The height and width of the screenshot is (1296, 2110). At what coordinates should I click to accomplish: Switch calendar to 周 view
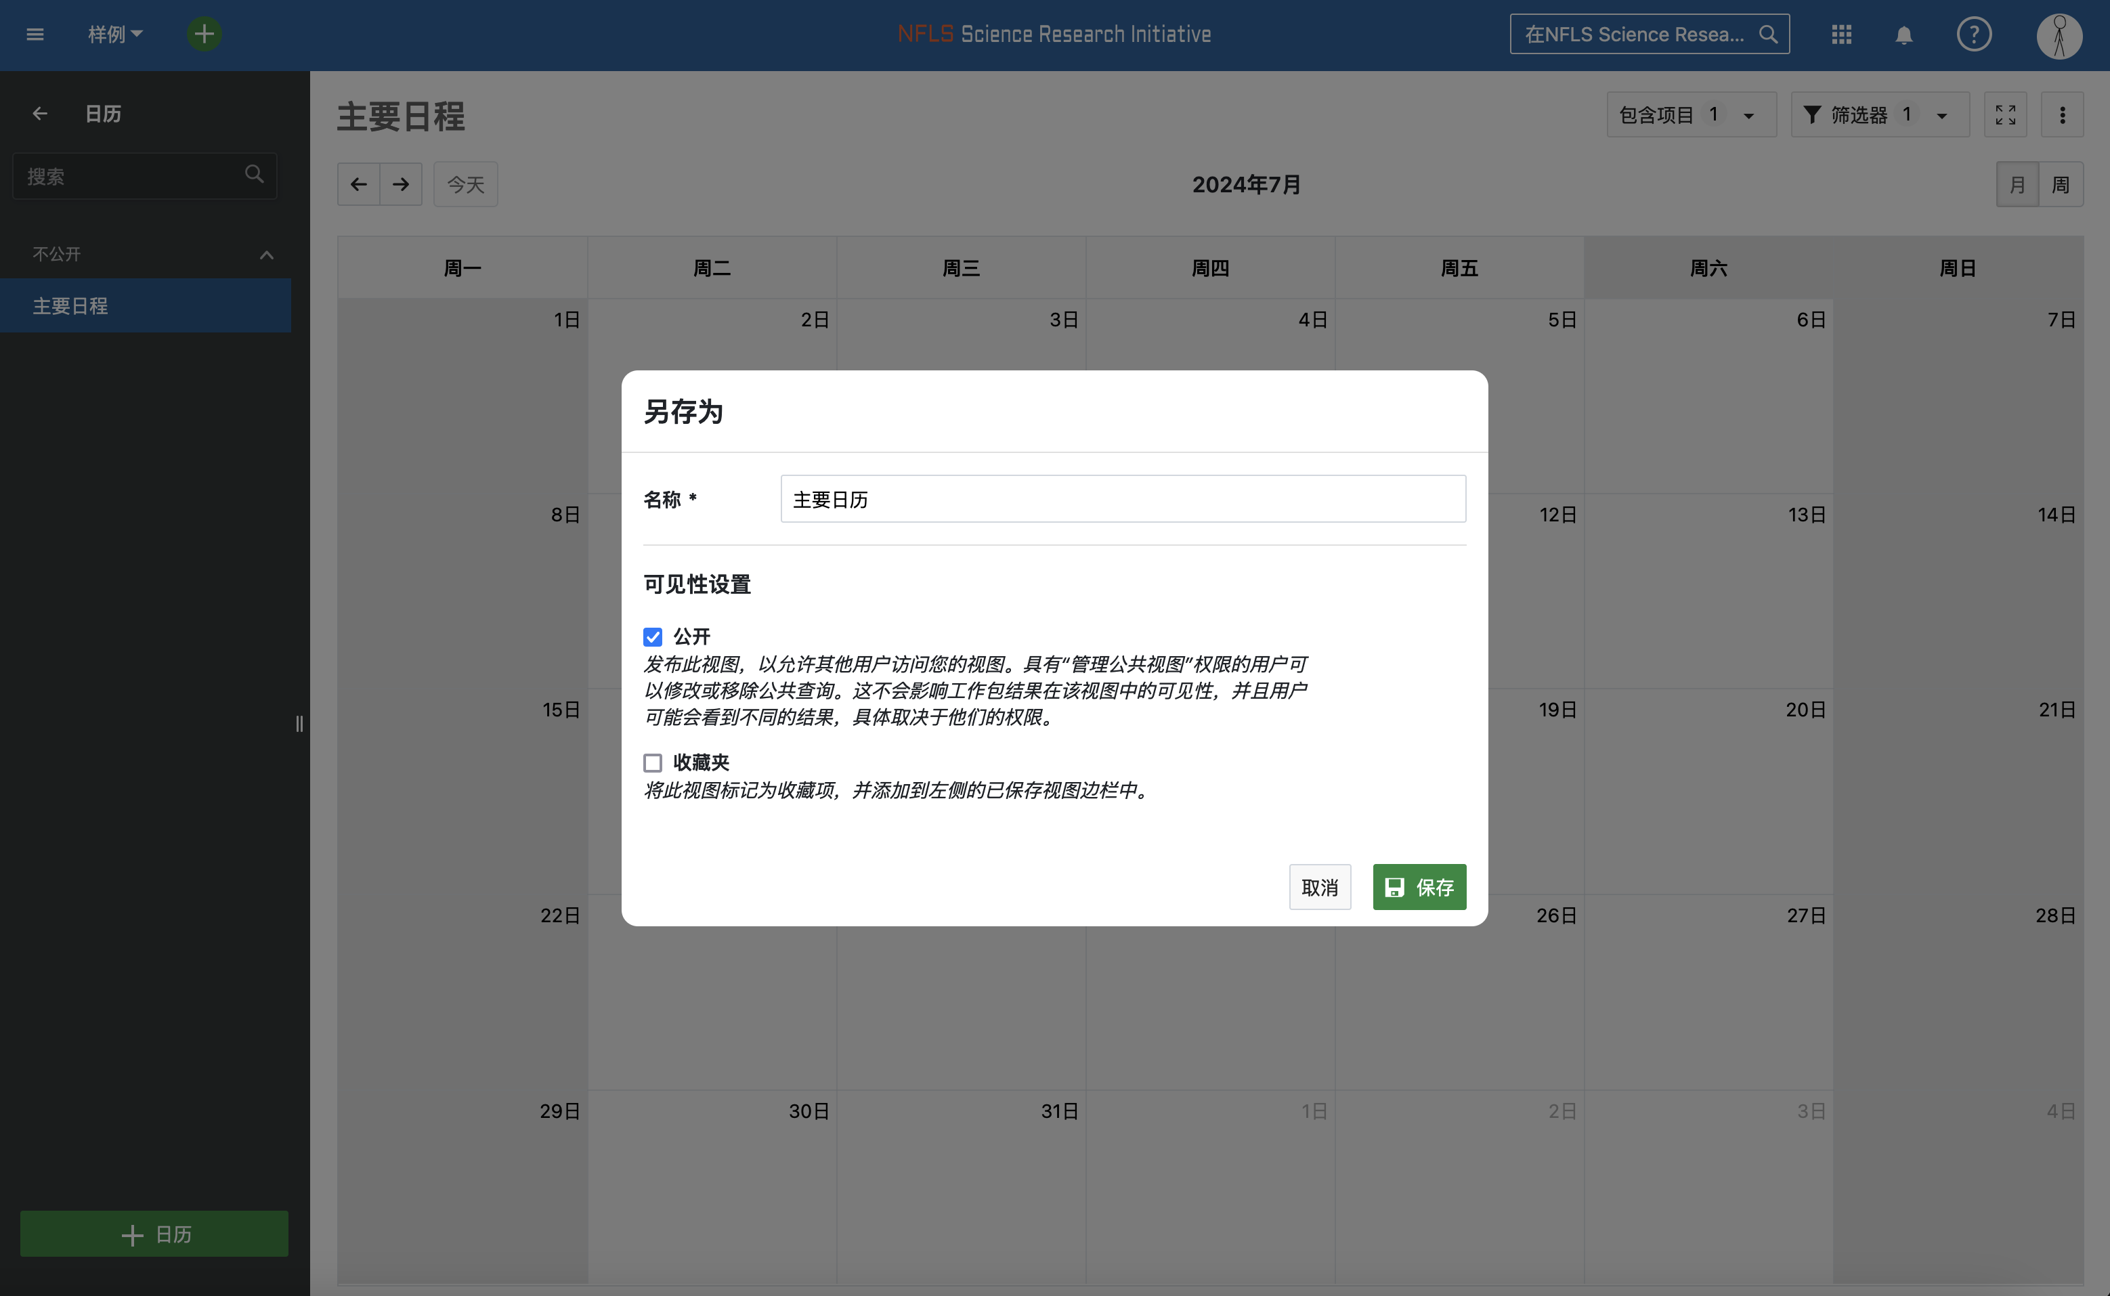coord(2061,184)
